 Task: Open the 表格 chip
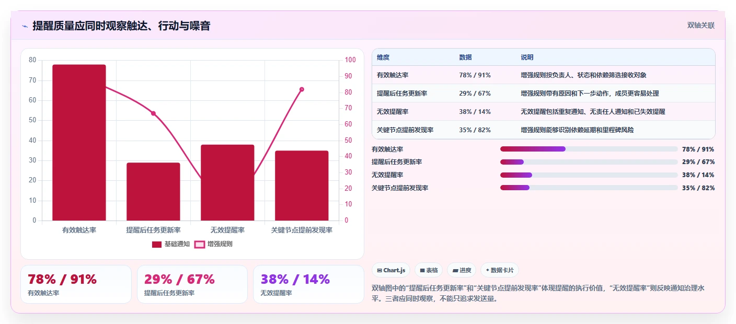(429, 270)
